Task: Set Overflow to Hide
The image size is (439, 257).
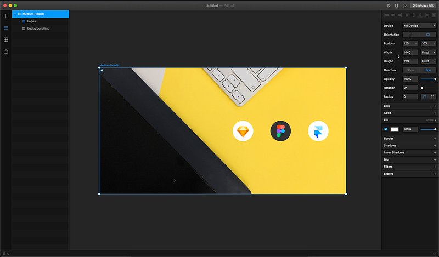Action: pyautogui.click(x=428, y=70)
